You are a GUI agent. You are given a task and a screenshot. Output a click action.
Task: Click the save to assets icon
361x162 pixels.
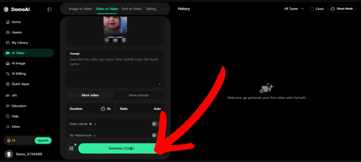[115, 40]
